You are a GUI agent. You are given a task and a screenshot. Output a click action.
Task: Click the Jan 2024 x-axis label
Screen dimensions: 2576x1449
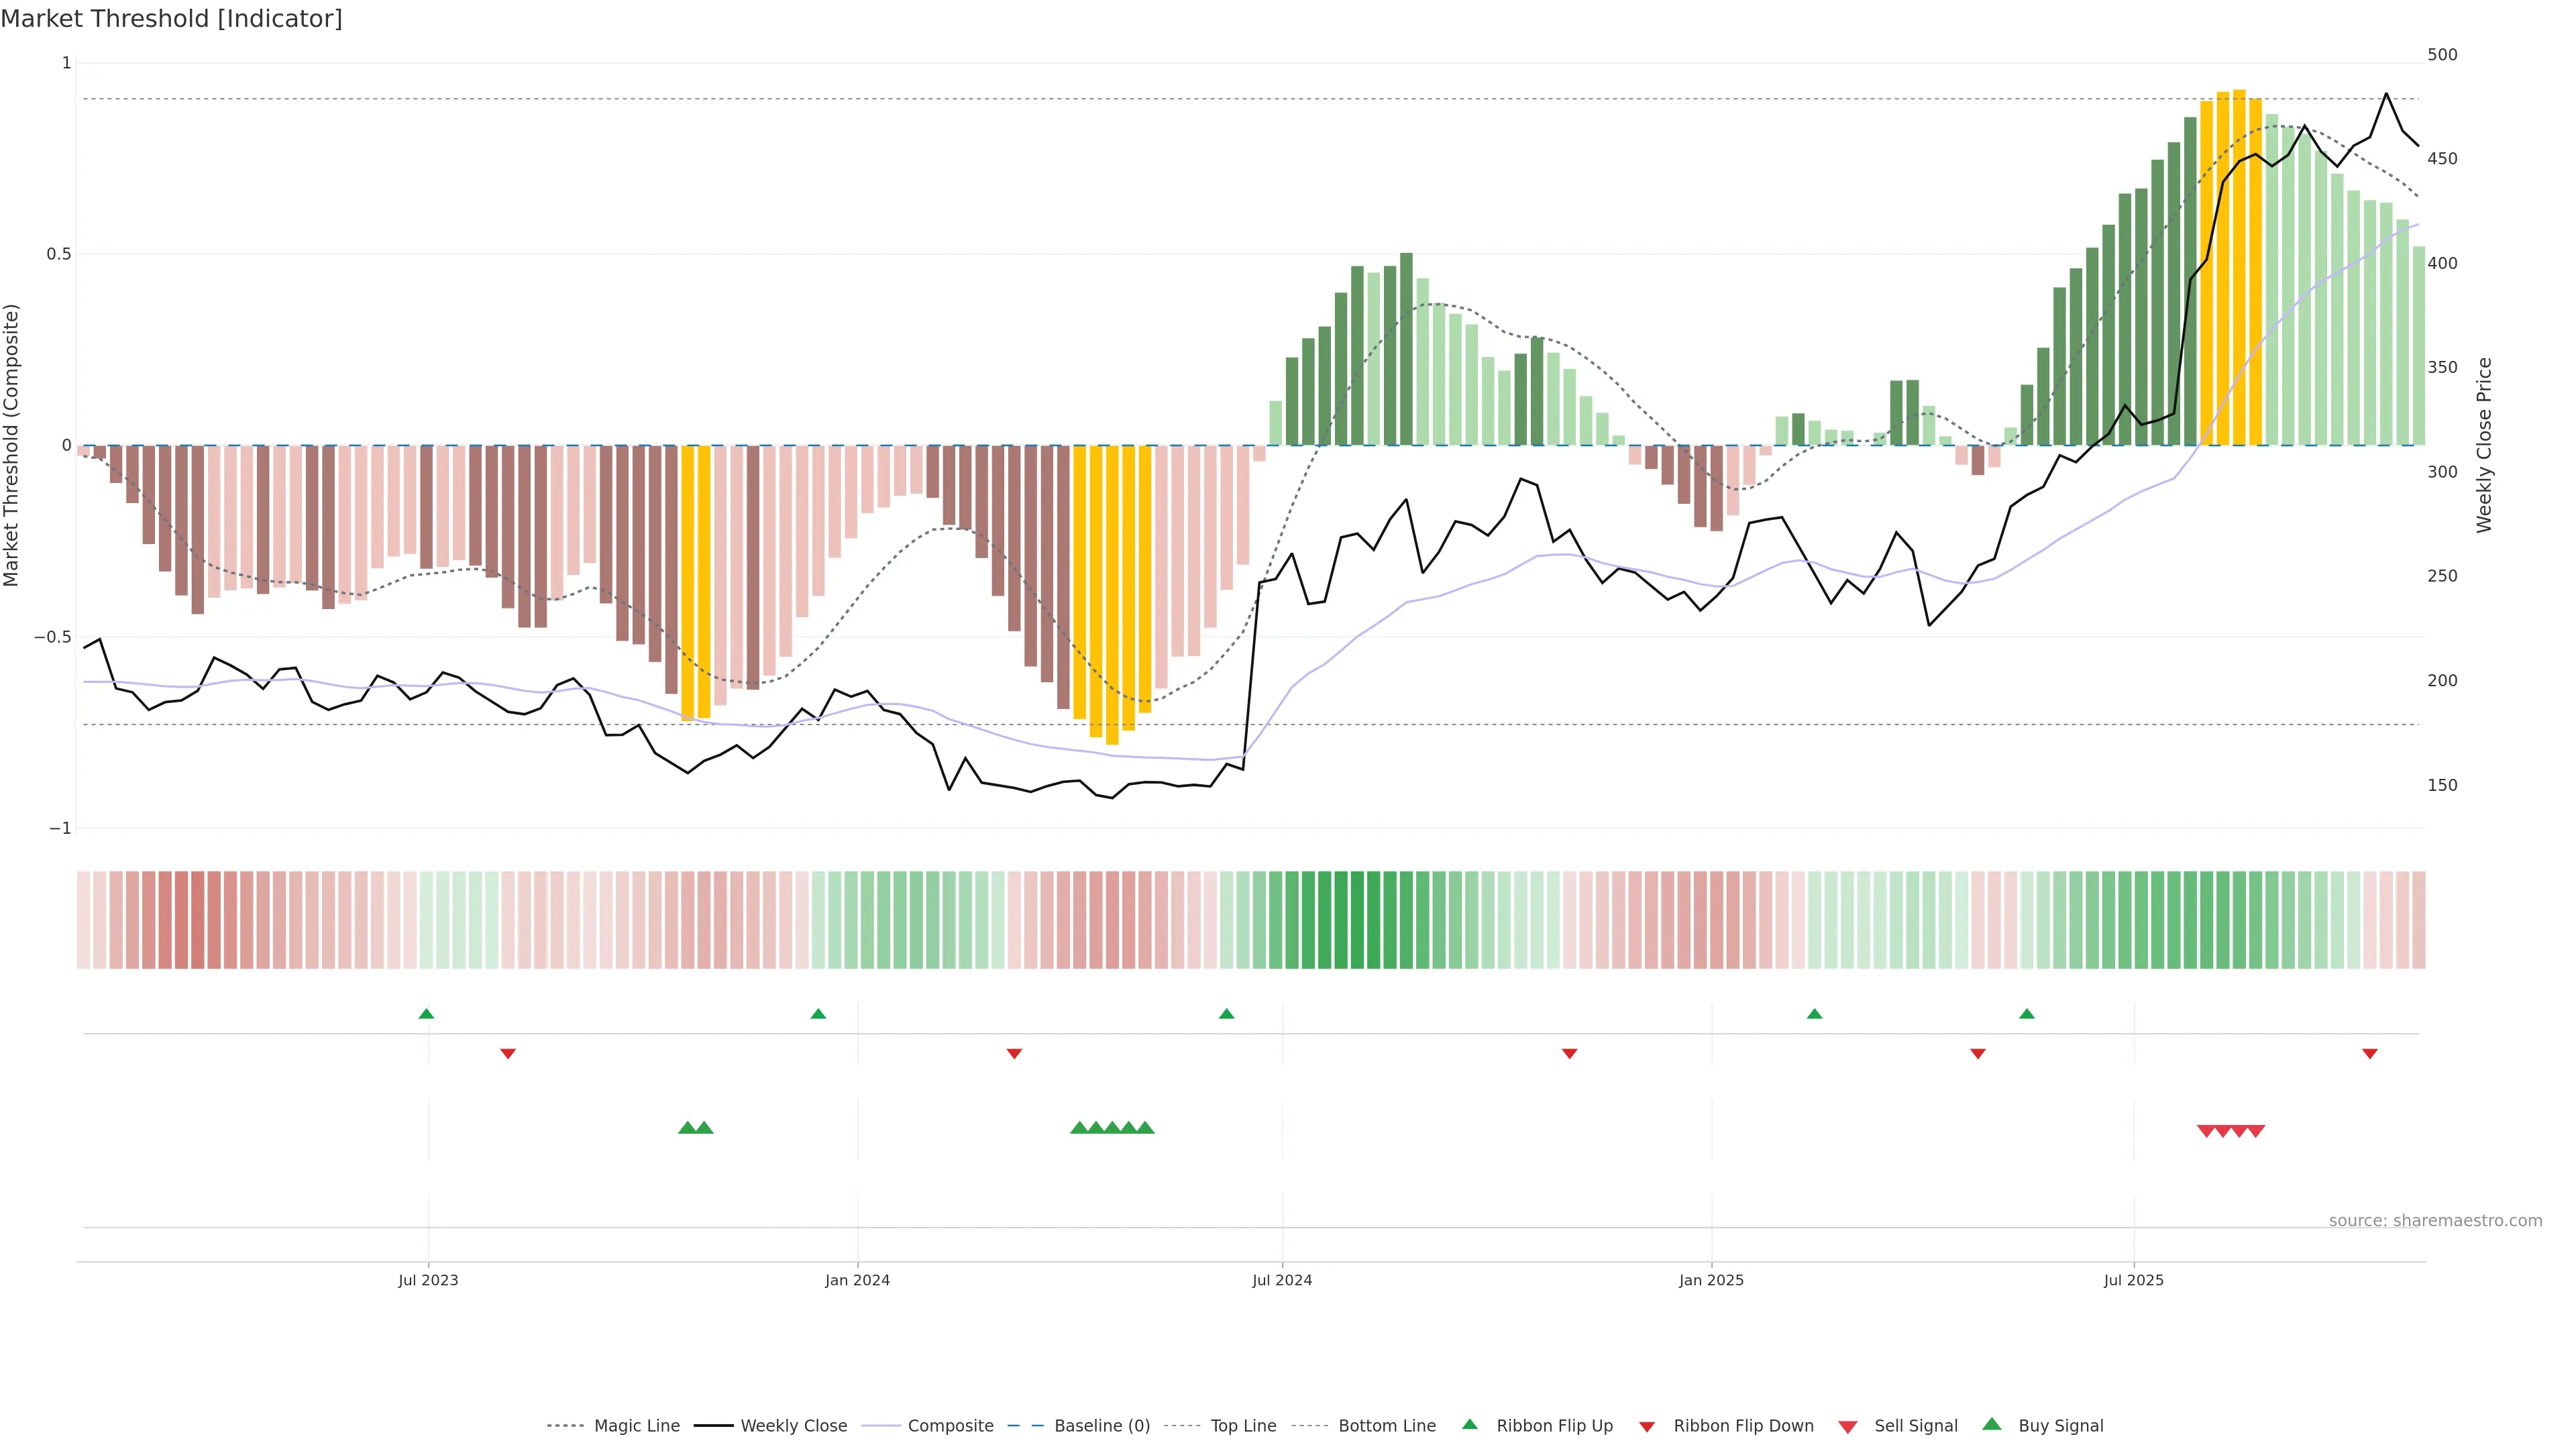[857, 1280]
